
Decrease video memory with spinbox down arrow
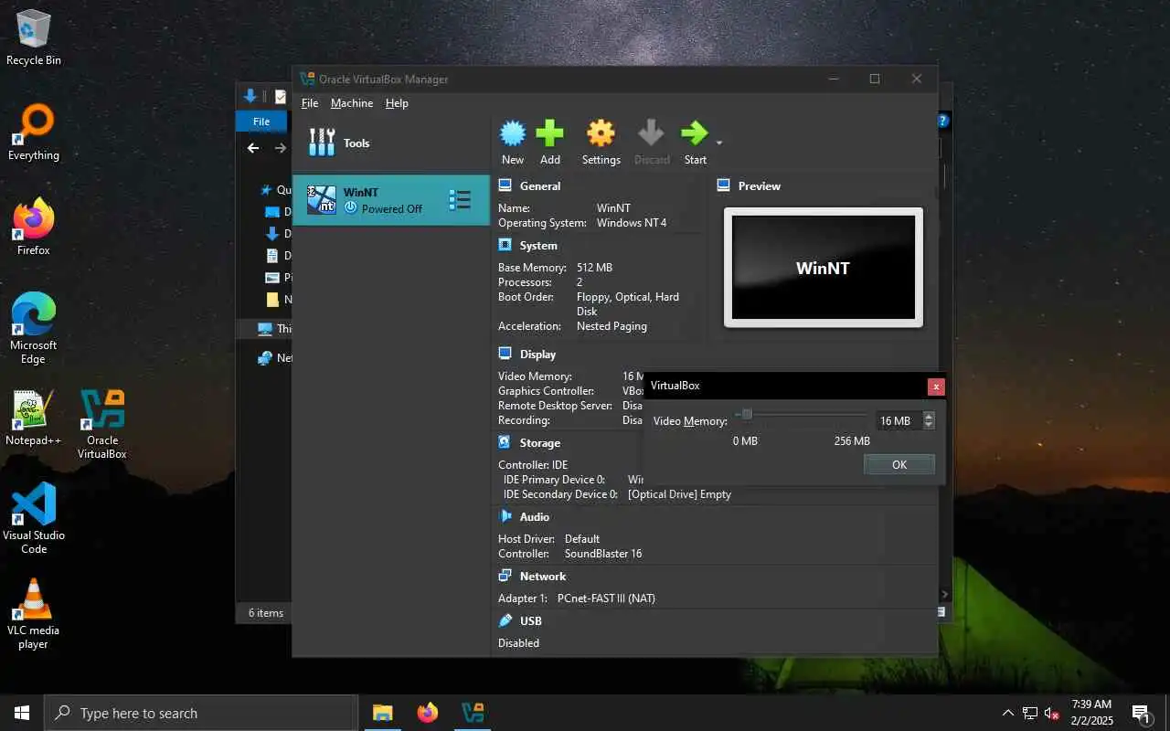[x=929, y=426]
